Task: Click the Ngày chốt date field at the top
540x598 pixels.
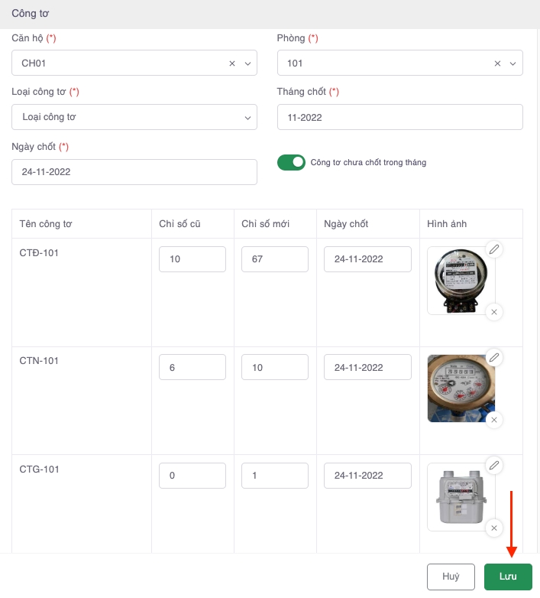Action: coord(134,172)
